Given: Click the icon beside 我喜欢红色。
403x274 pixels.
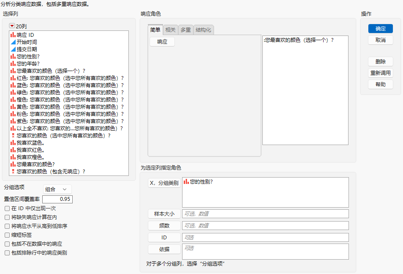Looking at the screenshot, I should coord(13,150).
